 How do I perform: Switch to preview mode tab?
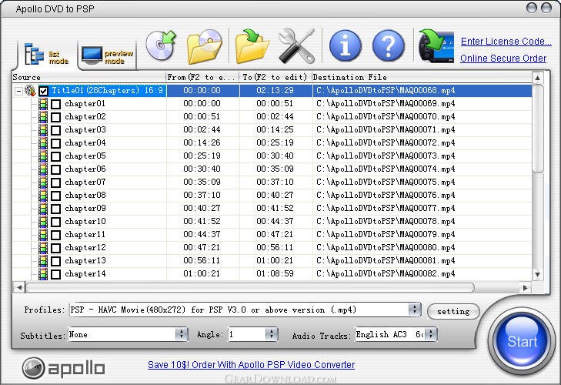coord(107,55)
